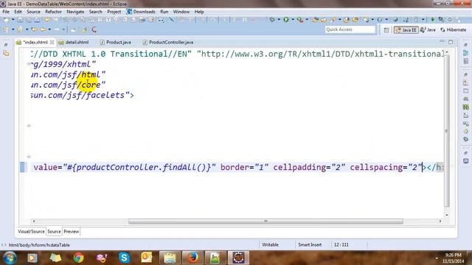Select the Visual/Source bottom tab
This screenshot has width=472, height=265.
point(31,232)
